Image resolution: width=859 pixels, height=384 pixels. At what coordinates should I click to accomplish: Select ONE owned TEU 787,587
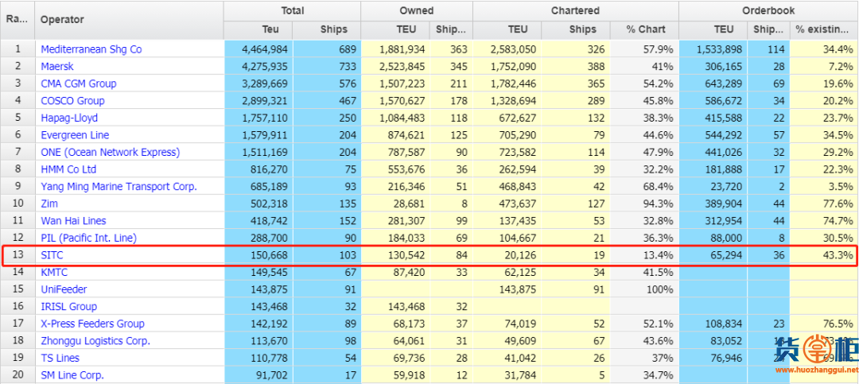click(x=395, y=153)
